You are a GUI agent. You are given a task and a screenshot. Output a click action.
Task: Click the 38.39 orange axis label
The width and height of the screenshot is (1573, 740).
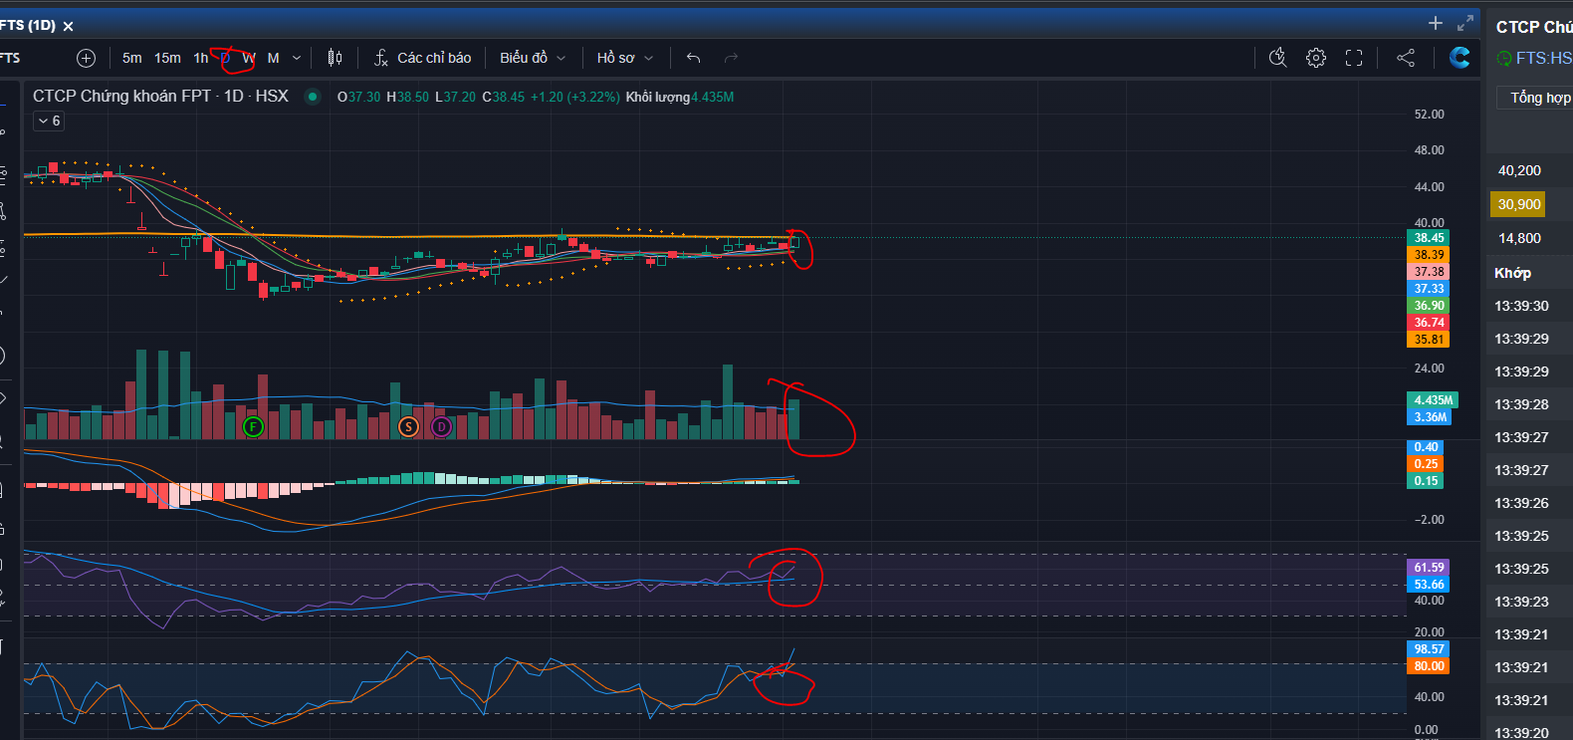tap(1429, 254)
